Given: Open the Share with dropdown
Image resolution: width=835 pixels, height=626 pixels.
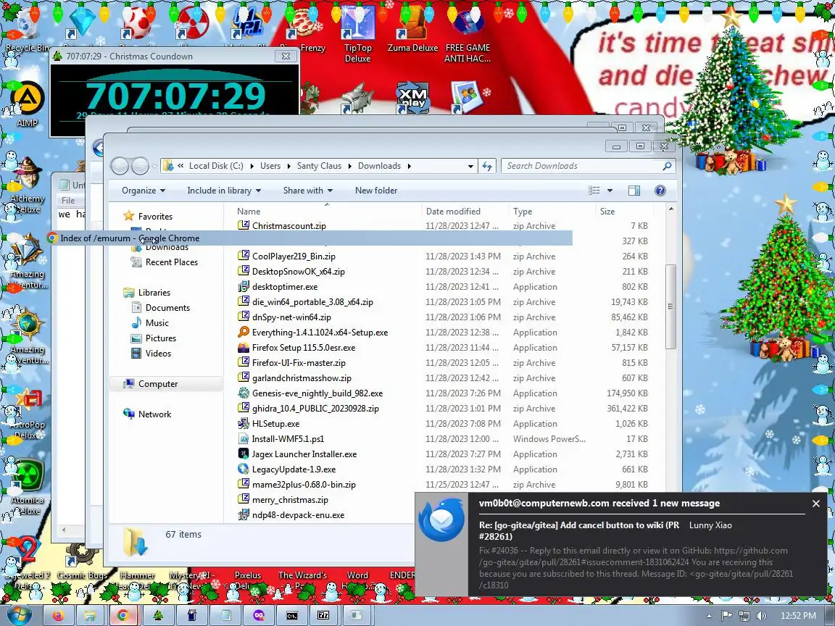Looking at the screenshot, I should pyautogui.click(x=308, y=191).
